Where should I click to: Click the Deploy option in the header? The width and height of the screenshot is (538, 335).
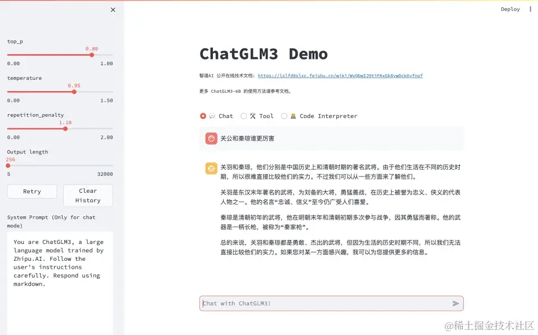point(510,8)
